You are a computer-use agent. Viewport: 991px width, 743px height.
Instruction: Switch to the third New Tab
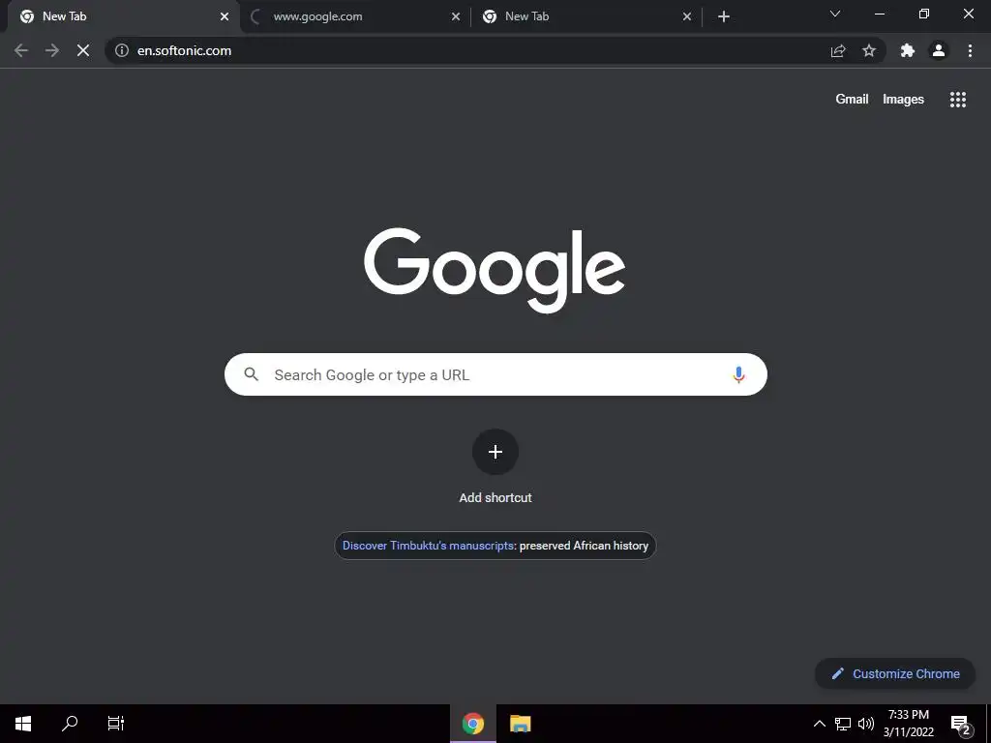tap(586, 16)
